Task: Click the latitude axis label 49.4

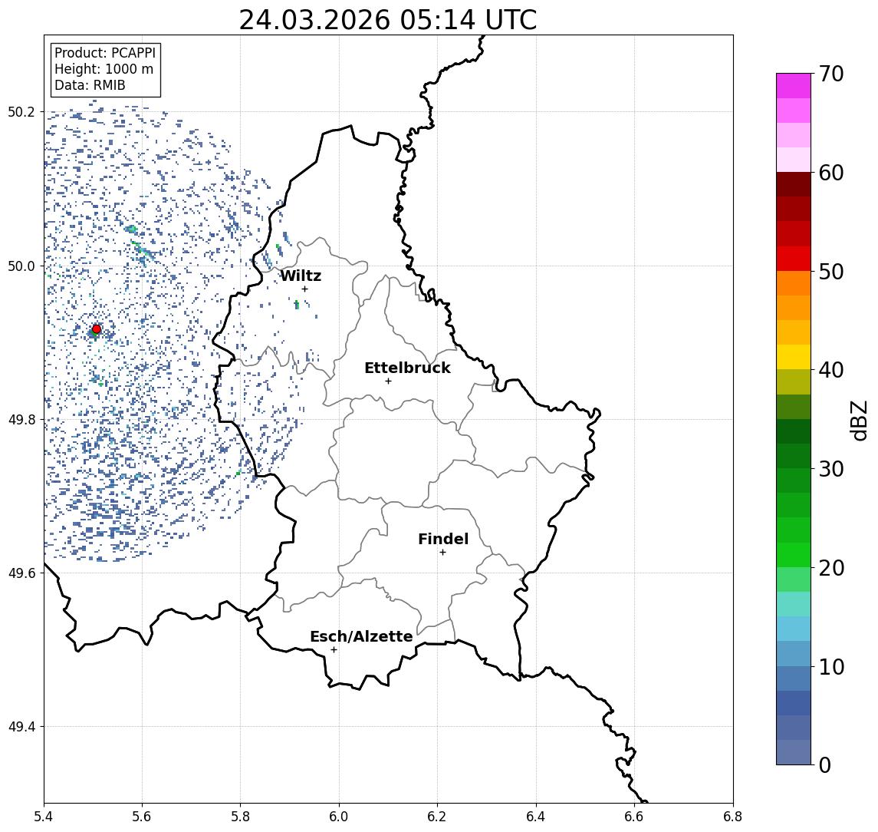Action: (21, 727)
